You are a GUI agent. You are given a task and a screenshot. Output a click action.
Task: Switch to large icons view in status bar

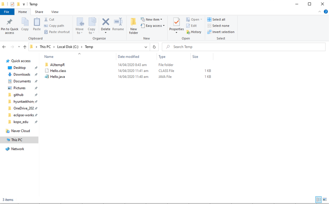point(325,200)
